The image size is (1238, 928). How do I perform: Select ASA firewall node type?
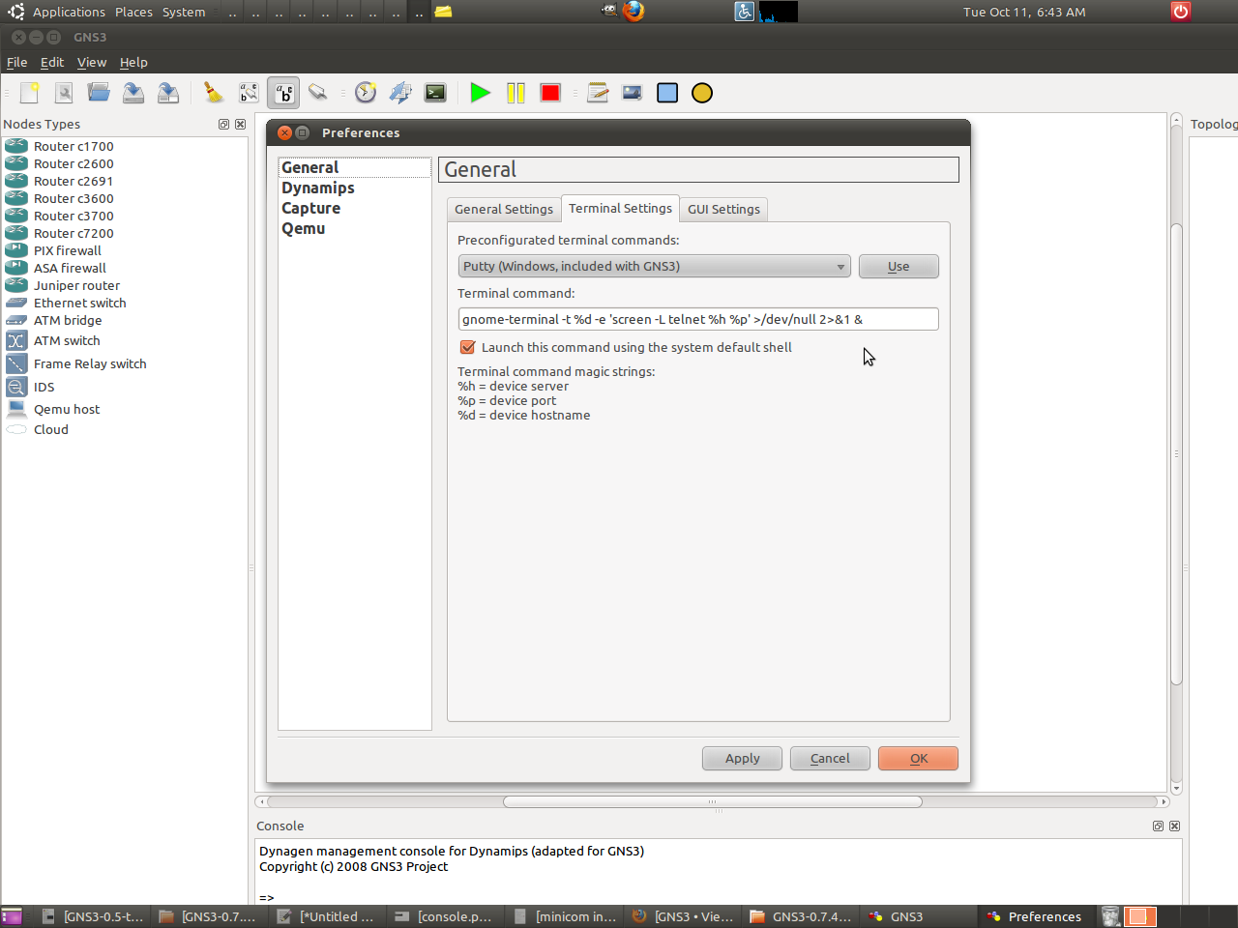[x=70, y=268]
